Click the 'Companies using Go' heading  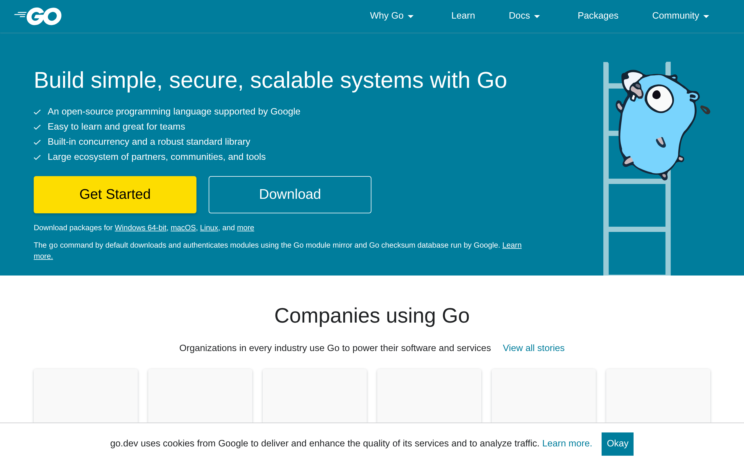tap(372, 316)
